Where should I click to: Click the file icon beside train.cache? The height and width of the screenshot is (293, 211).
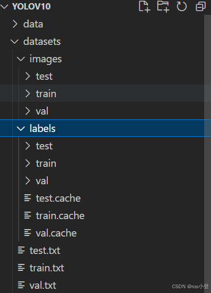coord(27,215)
